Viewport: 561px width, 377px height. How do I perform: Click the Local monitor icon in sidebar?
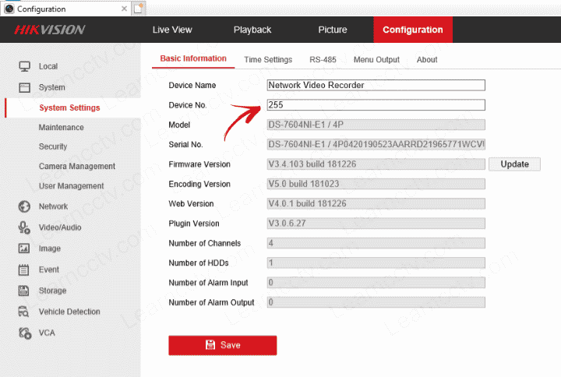[x=24, y=67]
